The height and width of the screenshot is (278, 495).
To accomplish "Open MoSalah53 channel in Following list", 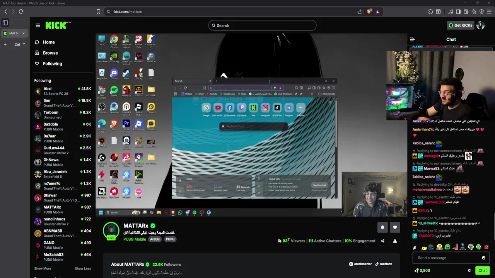I will pos(63,257).
